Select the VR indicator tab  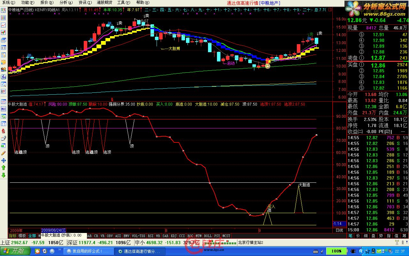pos(103,236)
